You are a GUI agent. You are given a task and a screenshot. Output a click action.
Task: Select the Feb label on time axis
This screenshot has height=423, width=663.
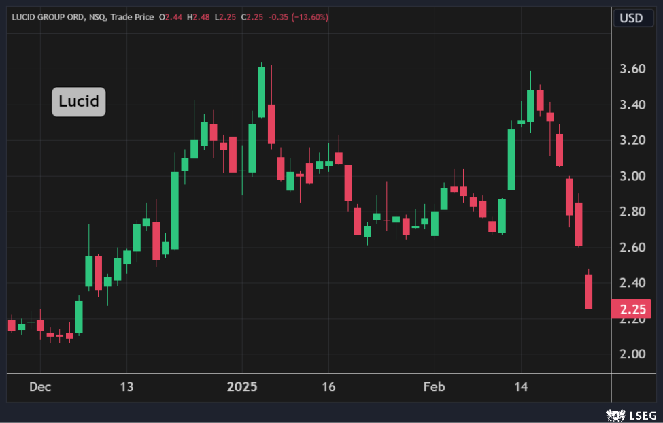tap(434, 387)
